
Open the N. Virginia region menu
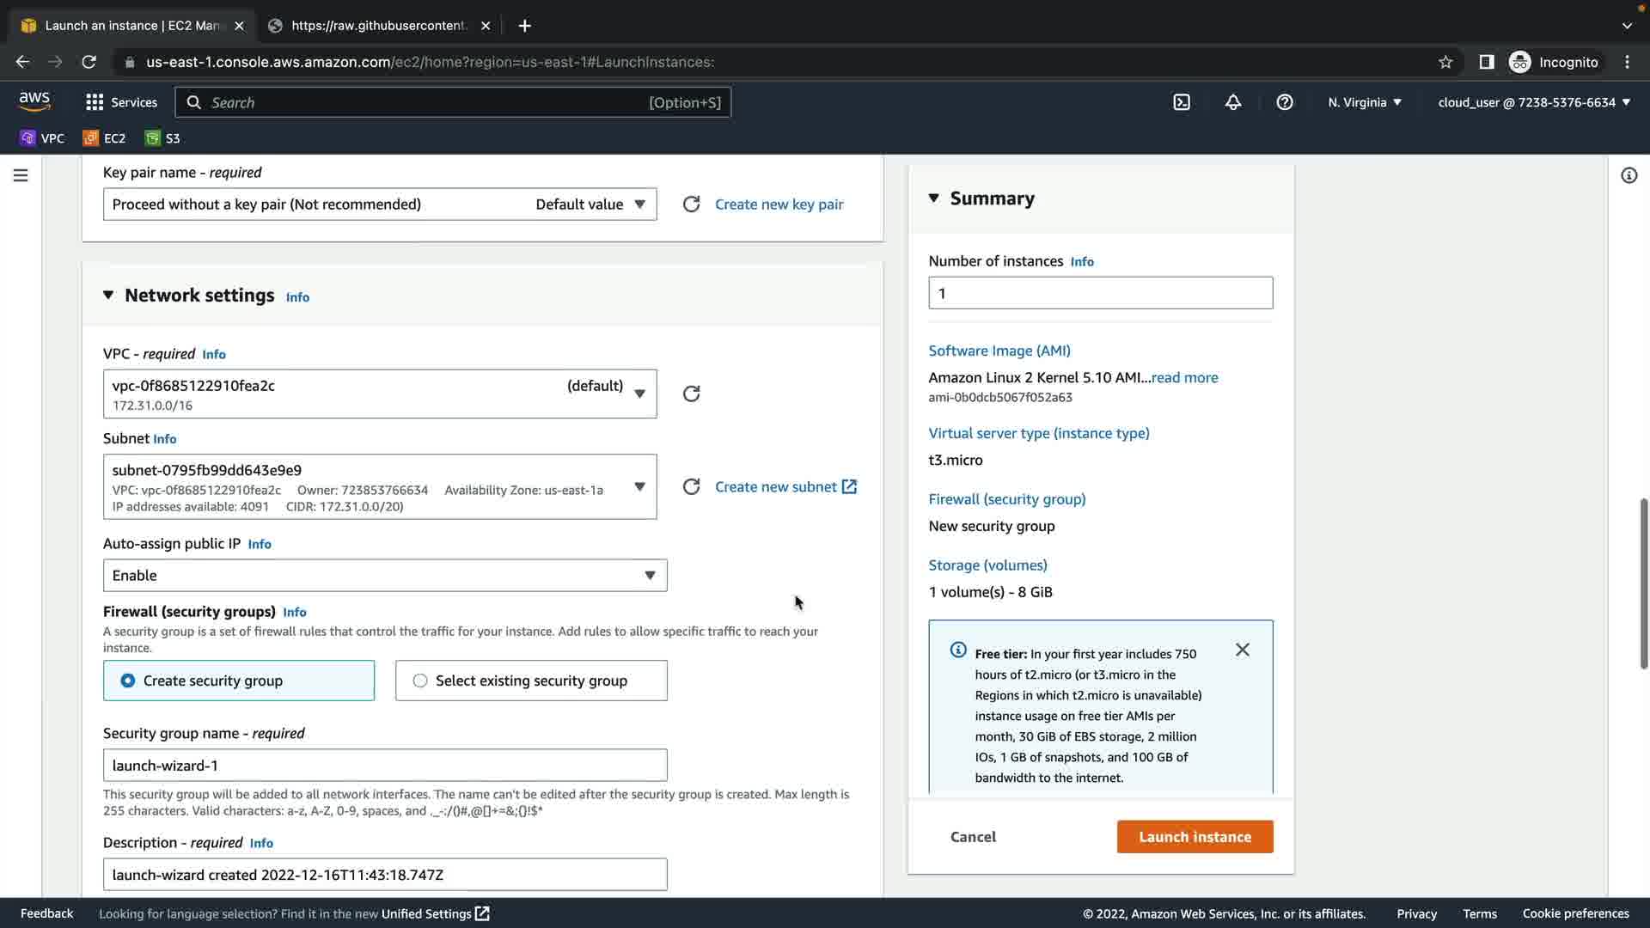tap(1364, 102)
